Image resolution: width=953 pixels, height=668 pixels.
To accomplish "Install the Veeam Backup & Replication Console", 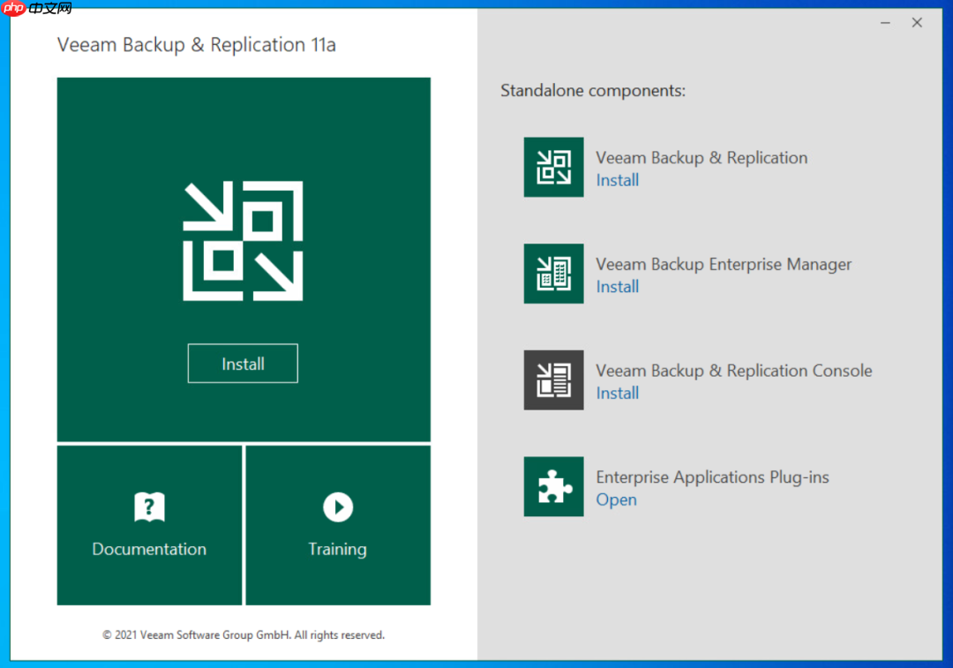I will coord(617,393).
